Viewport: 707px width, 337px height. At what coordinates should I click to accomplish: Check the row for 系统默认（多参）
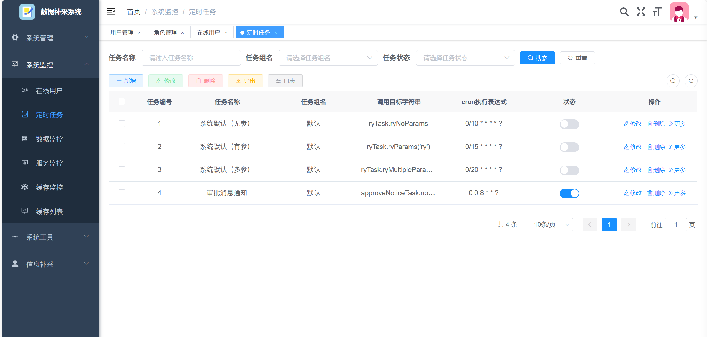click(x=122, y=170)
